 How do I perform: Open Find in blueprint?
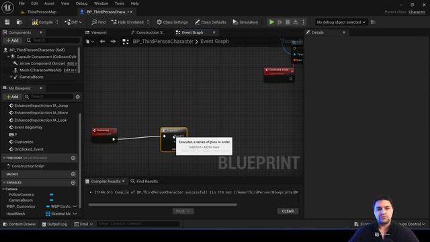pos(99,22)
